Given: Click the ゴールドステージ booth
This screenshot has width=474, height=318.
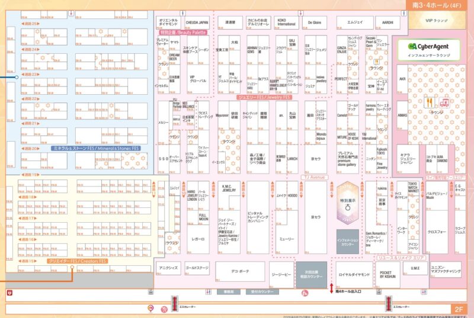Looking at the screenshot, I should click(x=197, y=268).
